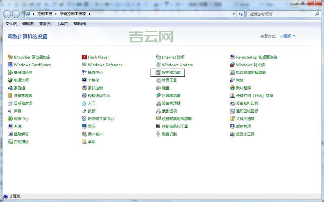Viewport: 324px width, 202px height.
Task: Open the 文件夹选项 link
Action: (x=245, y=118)
